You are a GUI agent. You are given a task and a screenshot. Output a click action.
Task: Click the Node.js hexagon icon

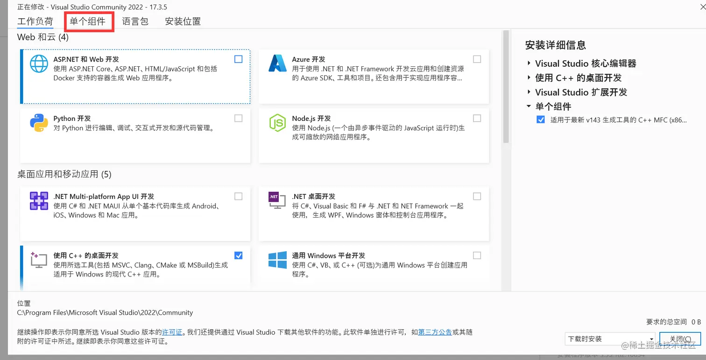(277, 123)
